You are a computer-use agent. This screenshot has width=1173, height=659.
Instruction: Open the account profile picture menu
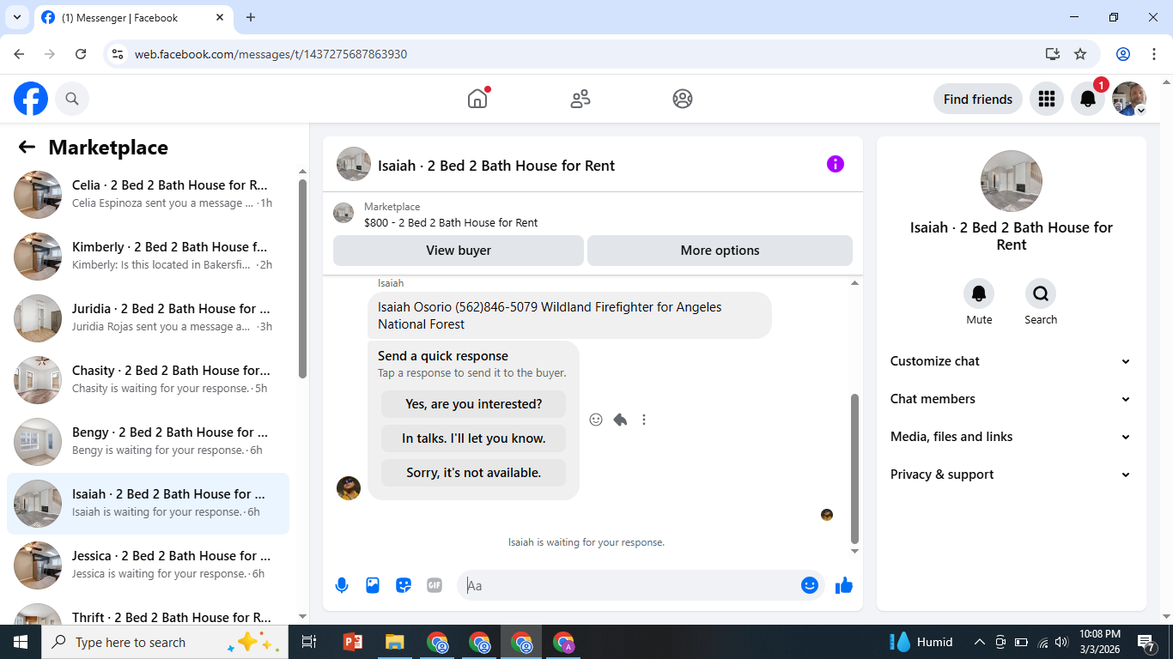tap(1129, 99)
